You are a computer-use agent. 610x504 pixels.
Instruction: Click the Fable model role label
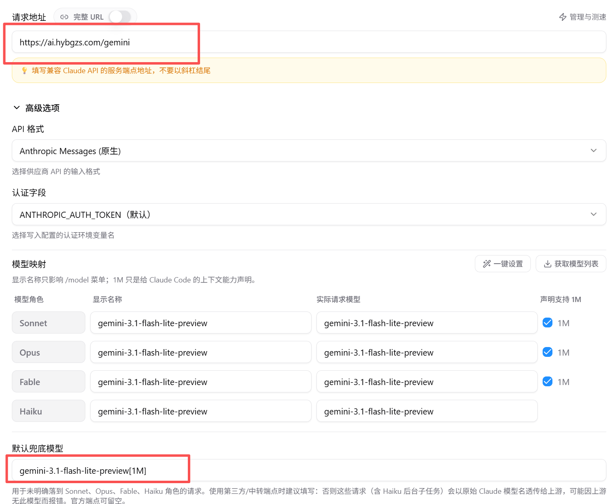click(49, 381)
